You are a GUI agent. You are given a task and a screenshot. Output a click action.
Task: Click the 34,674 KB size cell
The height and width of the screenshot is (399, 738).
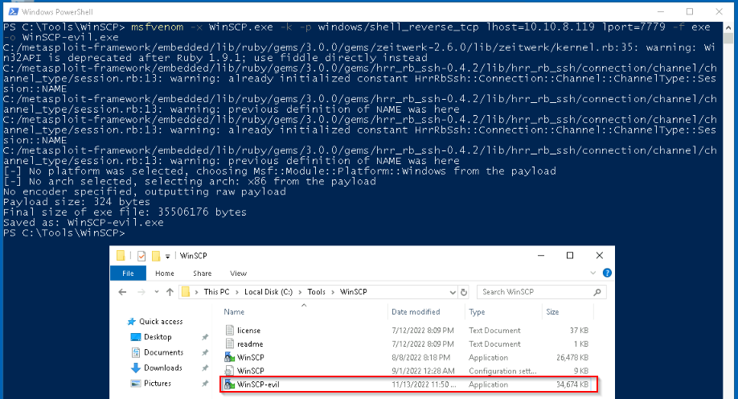click(x=572, y=385)
